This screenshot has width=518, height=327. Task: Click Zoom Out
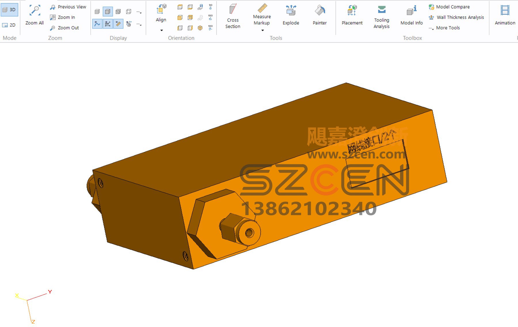pos(64,28)
